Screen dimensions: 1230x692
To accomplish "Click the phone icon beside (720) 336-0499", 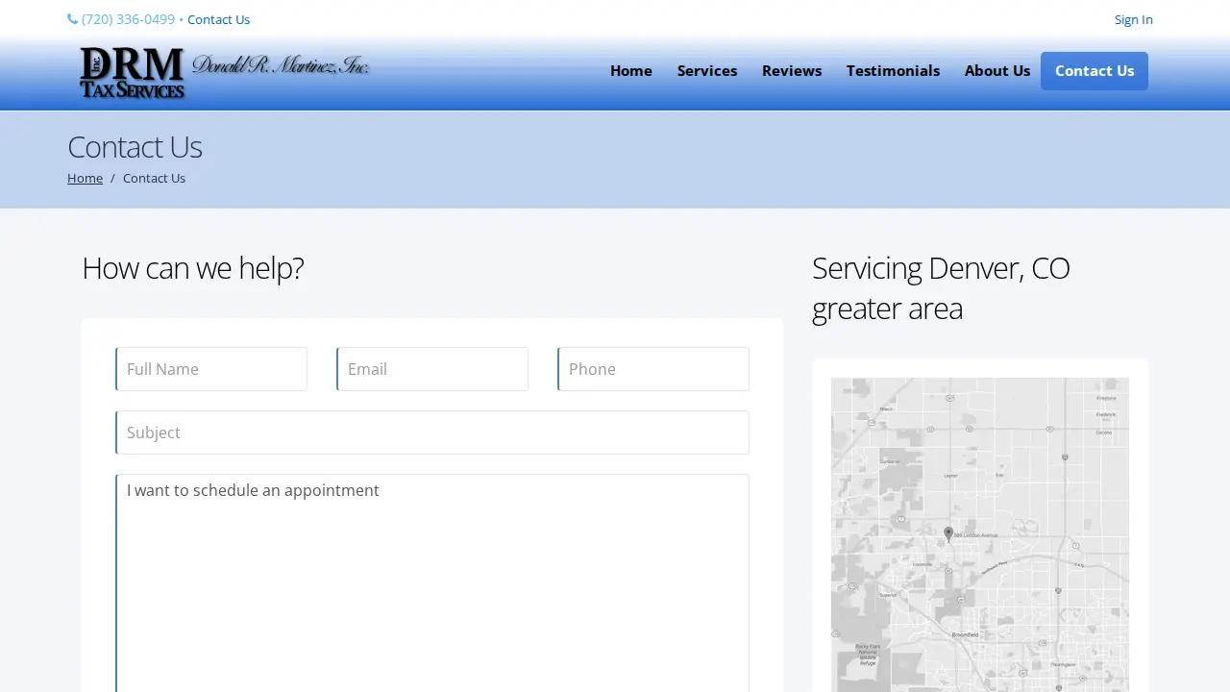I will point(72,19).
